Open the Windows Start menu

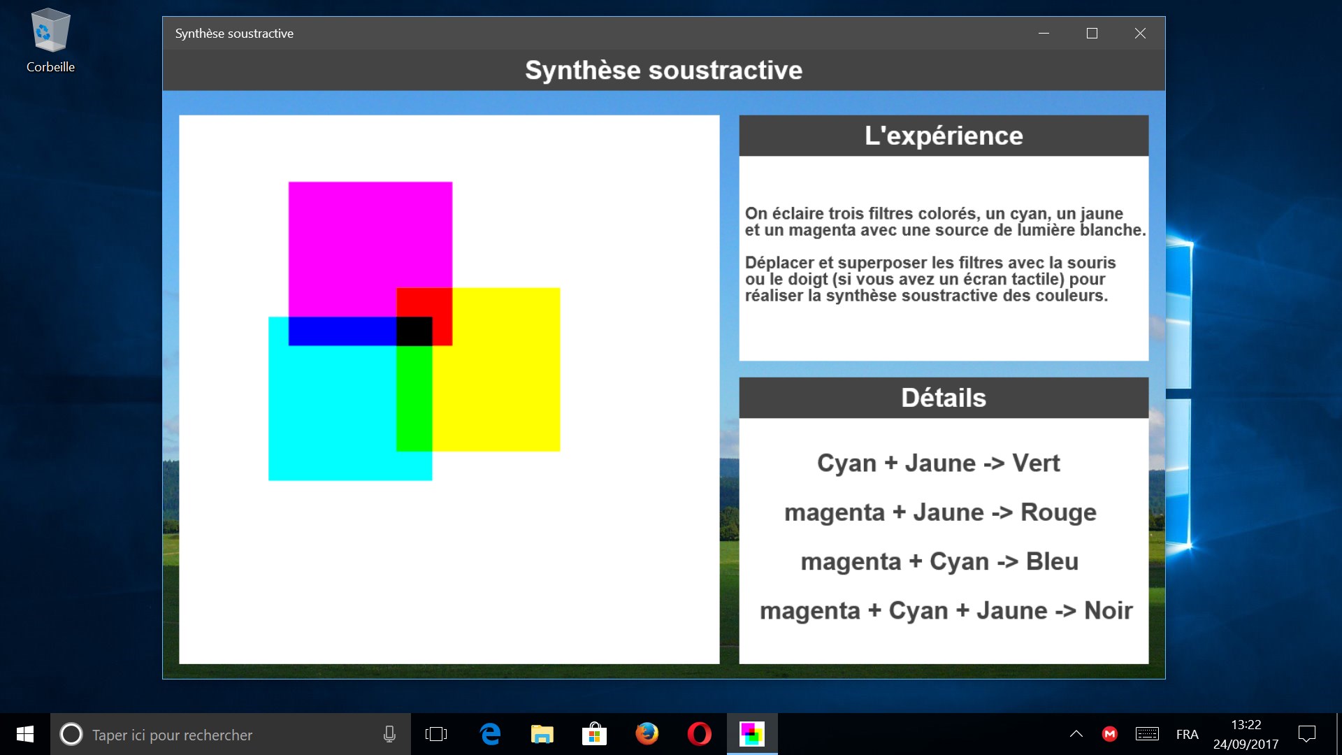coord(25,734)
